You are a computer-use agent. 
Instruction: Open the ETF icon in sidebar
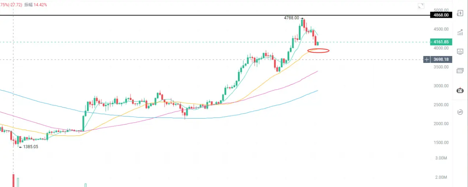pyautogui.click(x=460, y=71)
